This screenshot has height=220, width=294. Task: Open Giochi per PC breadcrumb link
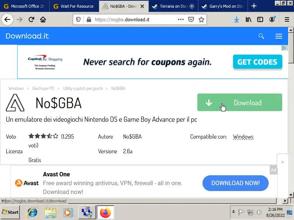(43, 88)
